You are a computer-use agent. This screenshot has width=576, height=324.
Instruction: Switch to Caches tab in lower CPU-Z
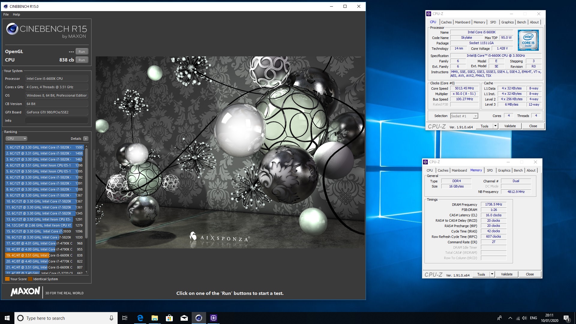443,170
